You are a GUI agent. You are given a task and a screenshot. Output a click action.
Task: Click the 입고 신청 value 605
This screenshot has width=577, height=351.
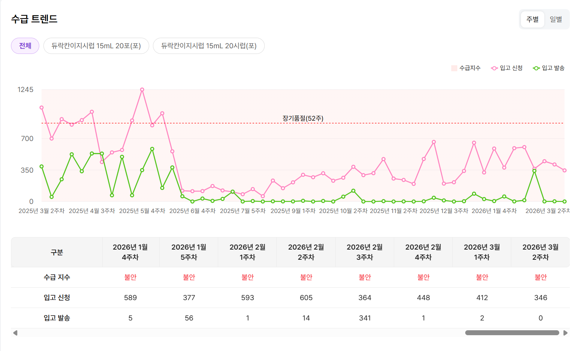[306, 297]
